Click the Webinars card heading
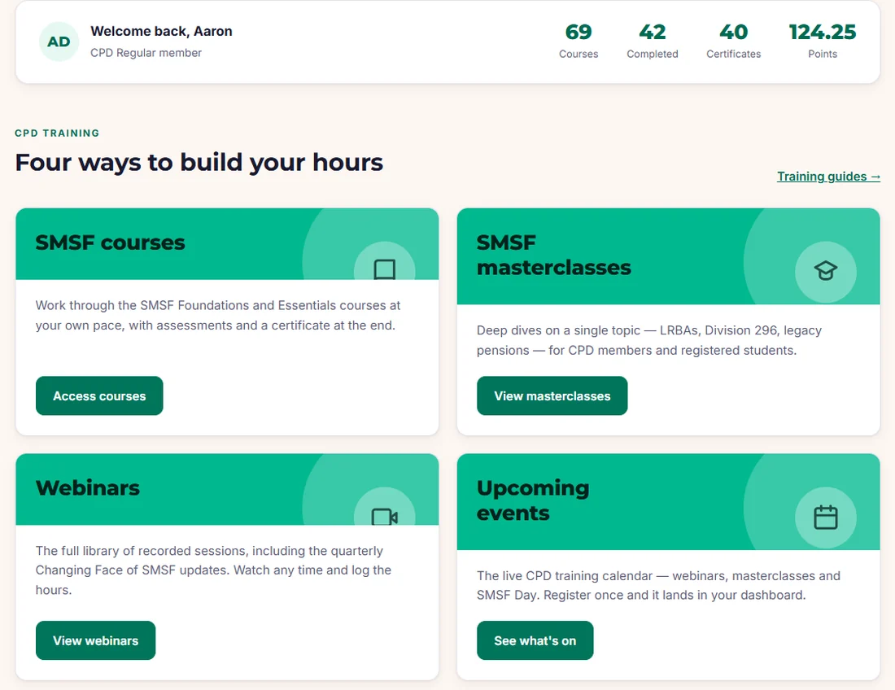Screen dimensions: 895x690 tap(87, 488)
